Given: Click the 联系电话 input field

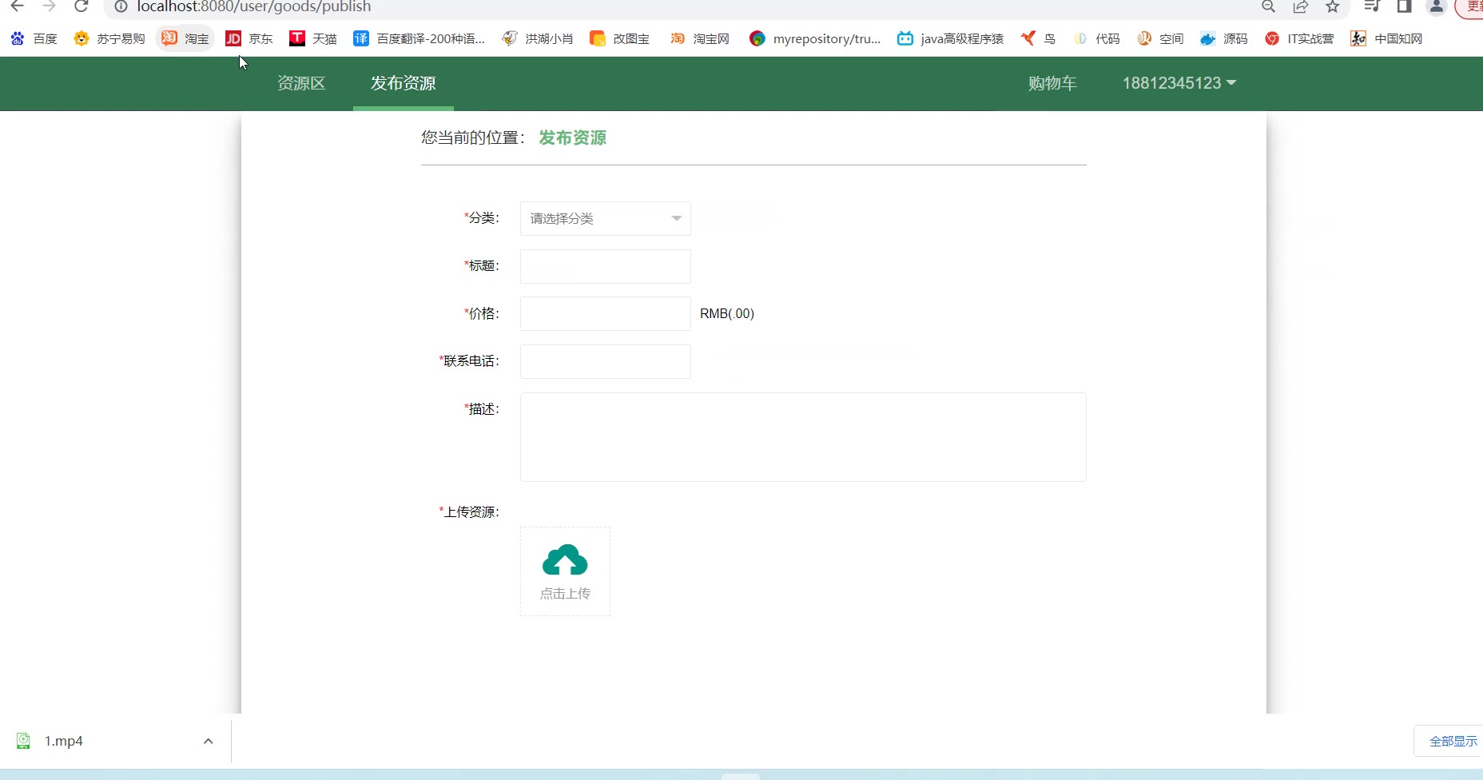Looking at the screenshot, I should click(606, 361).
